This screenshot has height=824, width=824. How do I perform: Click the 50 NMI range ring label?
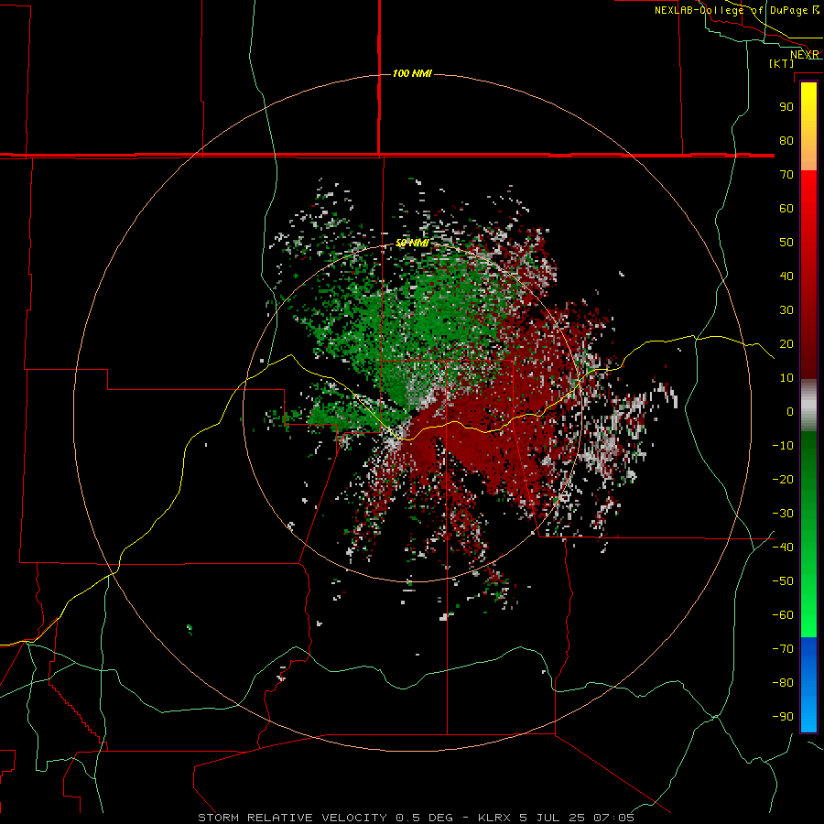412,243
